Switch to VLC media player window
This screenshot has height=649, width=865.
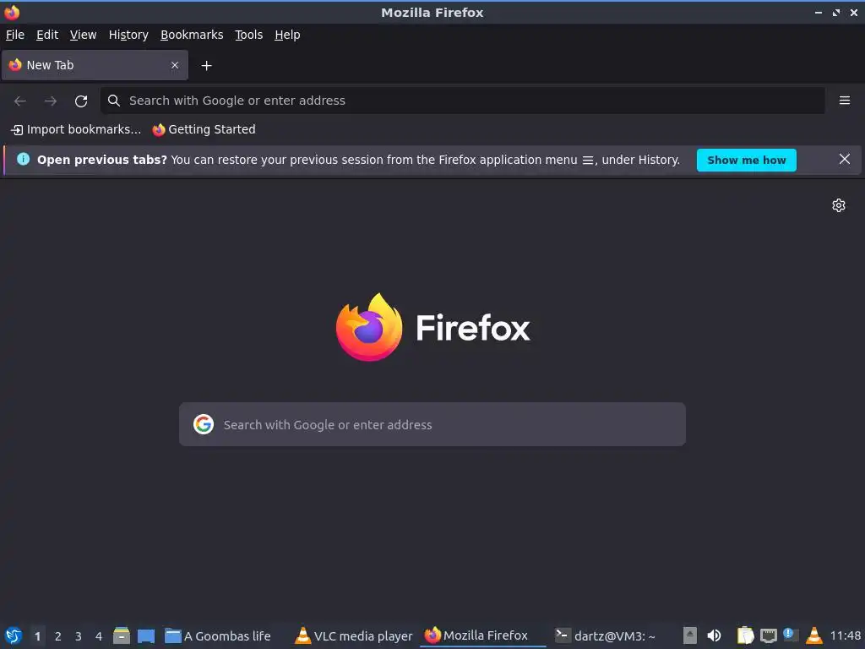point(354,636)
